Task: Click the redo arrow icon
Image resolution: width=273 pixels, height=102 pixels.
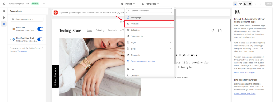Action: tap(260, 4)
